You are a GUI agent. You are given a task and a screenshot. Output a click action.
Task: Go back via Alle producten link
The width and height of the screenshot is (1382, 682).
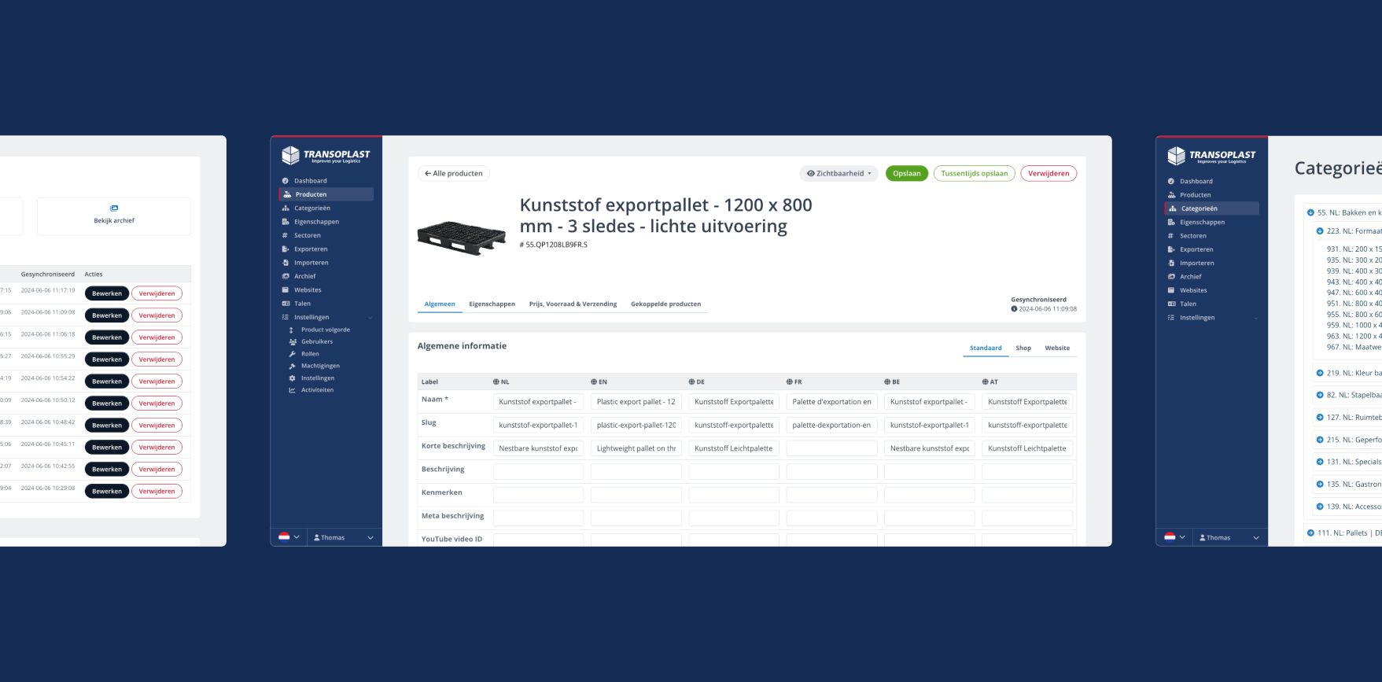click(453, 174)
